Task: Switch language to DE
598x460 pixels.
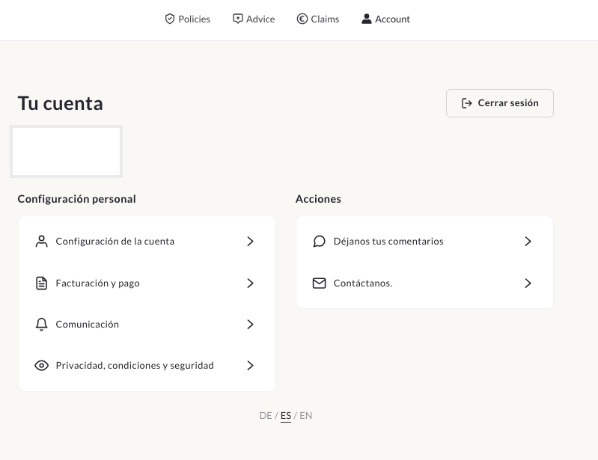Action: click(x=266, y=416)
